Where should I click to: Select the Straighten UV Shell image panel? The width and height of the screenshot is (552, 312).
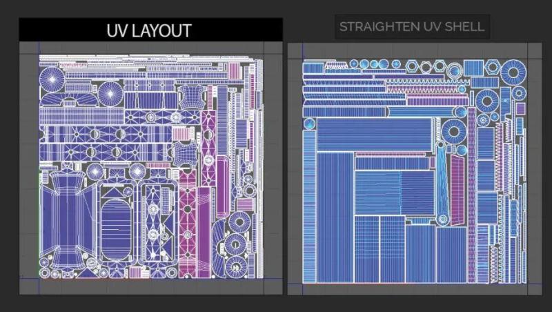[x=415, y=169]
